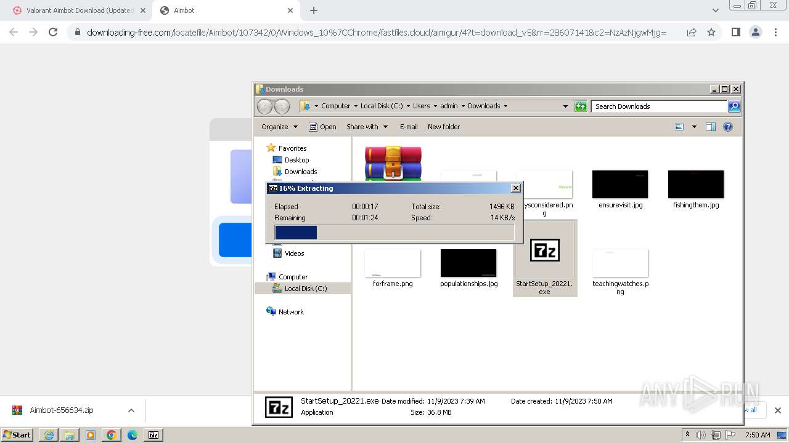Click Aimbot-656634.zip in download shelf
Screen dimensions: 789x443
point(62,410)
